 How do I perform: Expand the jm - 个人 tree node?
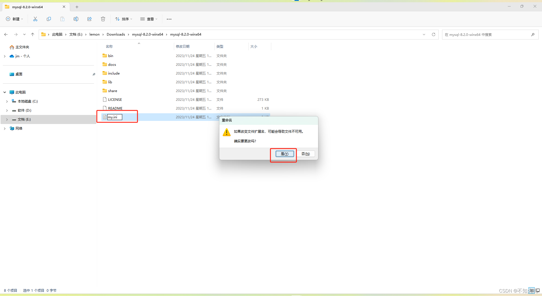point(5,56)
